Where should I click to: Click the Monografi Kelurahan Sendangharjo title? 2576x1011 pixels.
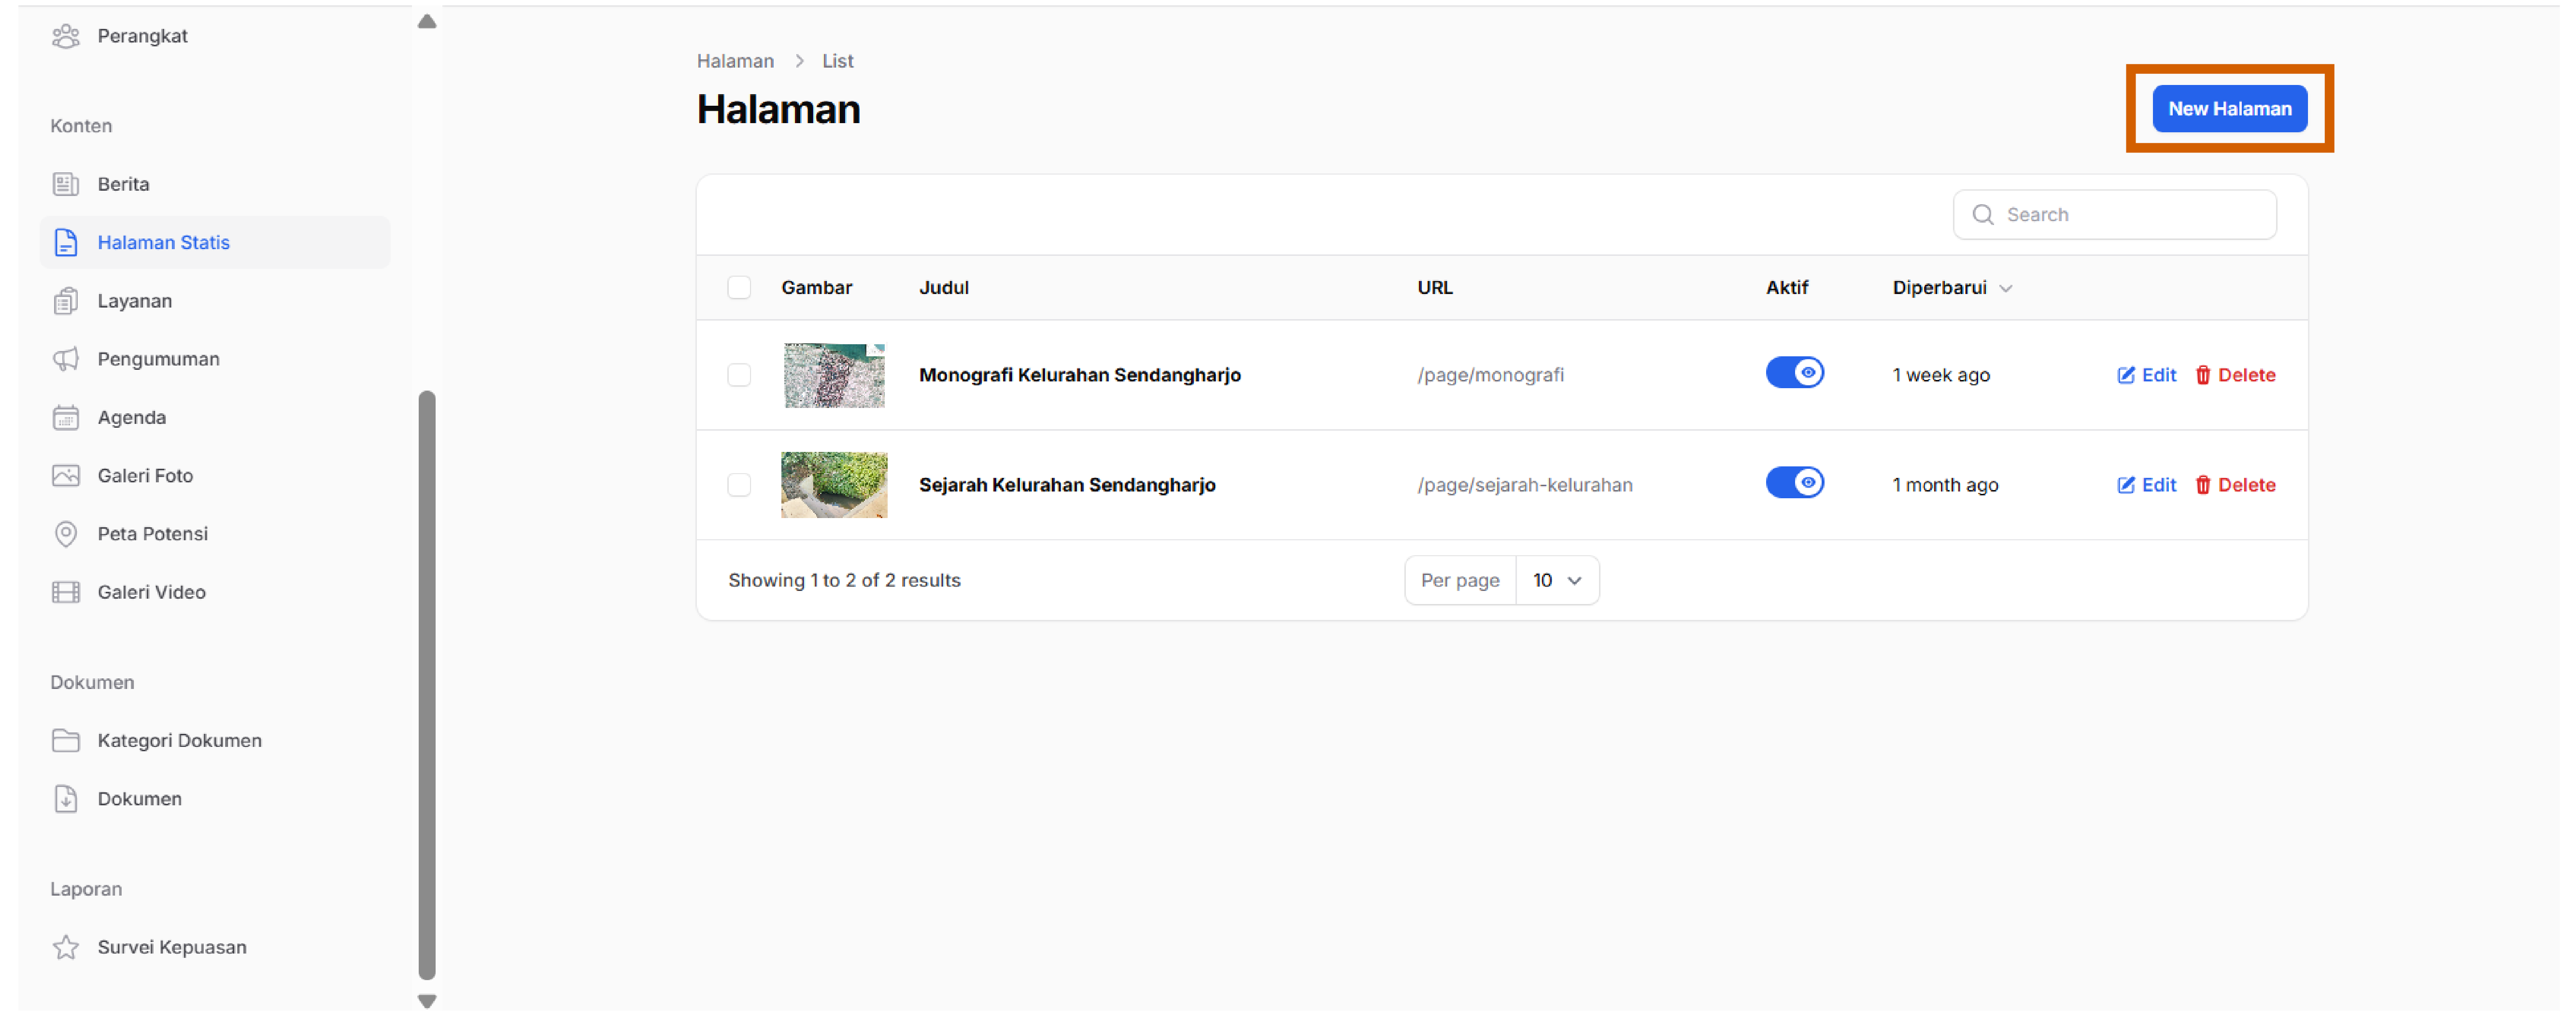click(1079, 375)
